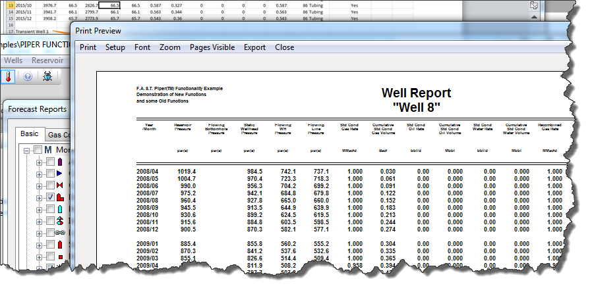The height and width of the screenshot is (290, 590).
Task: Click Close to exit Print Preview
Action: tap(284, 47)
